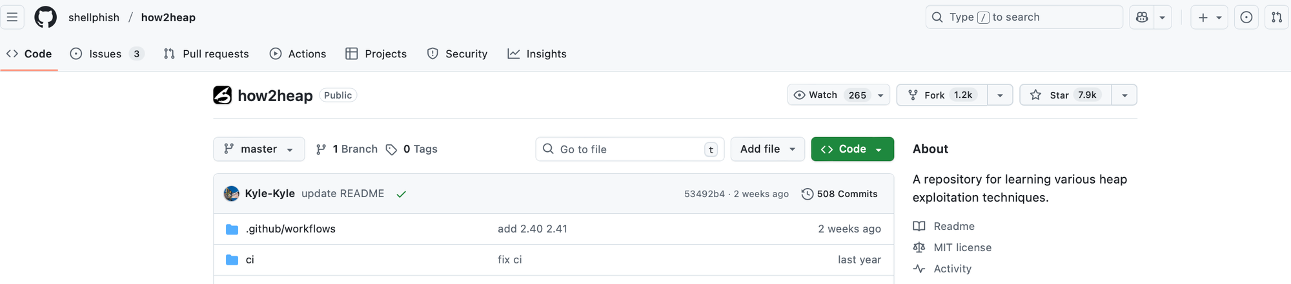This screenshot has height=284, width=1291.
Task: Star the how2heap repository
Action: (x=1066, y=95)
